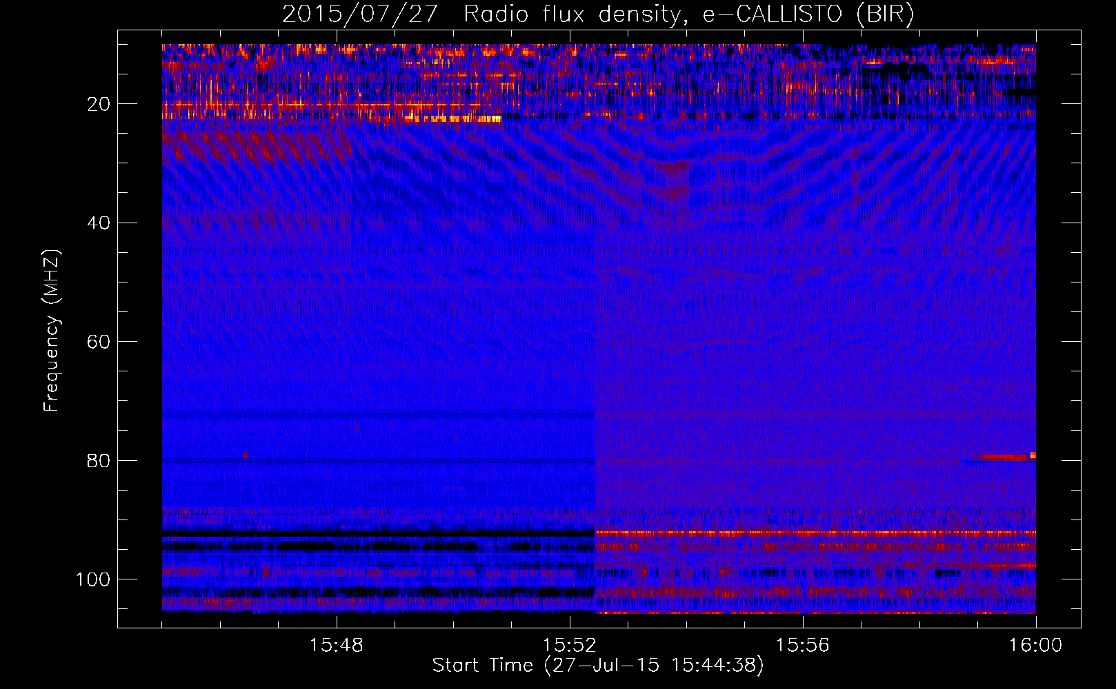This screenshot has height=689, width=1116.
Task: Click the red-orange signal near 80 MHz at 16:00
Action: (1005, 457)
